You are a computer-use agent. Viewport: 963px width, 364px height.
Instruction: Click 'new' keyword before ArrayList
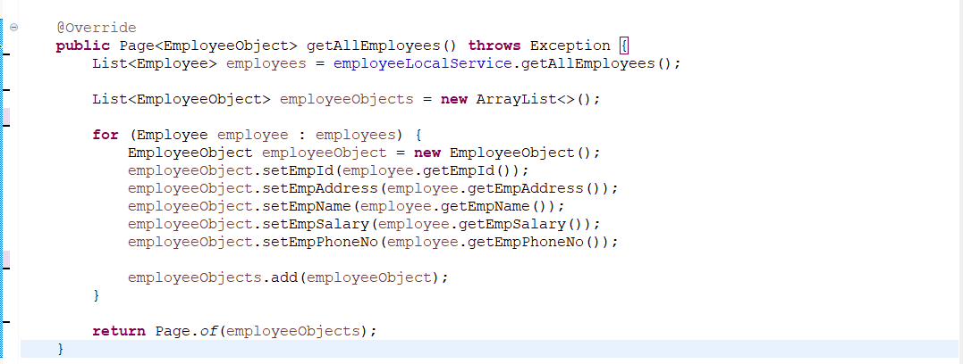[454, 99]
